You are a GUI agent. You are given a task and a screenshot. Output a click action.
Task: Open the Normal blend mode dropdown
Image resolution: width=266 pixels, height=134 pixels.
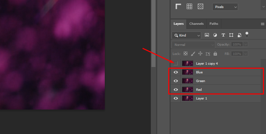point(193,45)
